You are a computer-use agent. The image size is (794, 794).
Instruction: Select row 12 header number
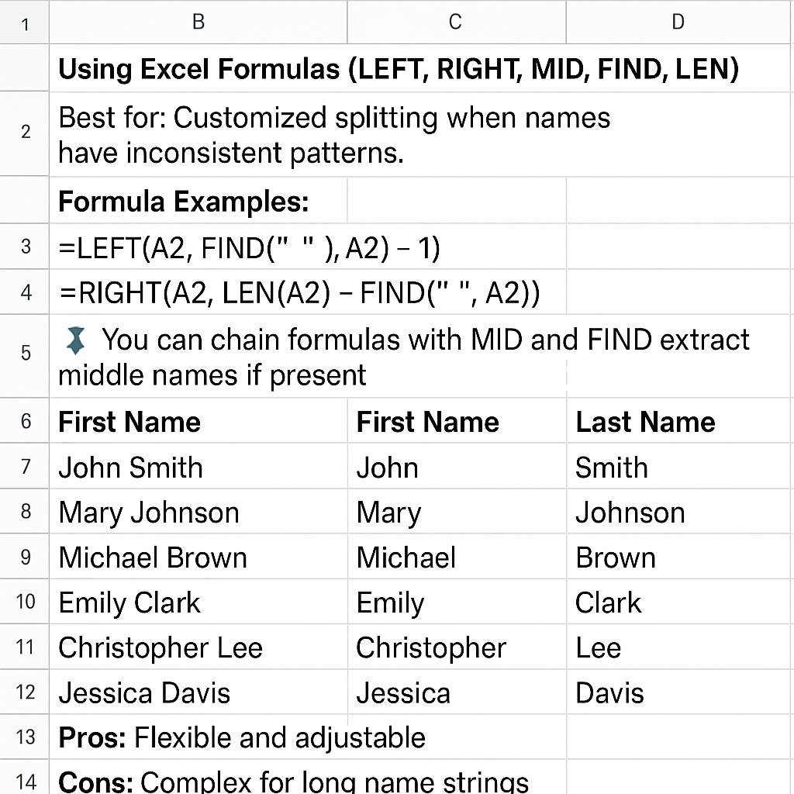coord(24,692)
